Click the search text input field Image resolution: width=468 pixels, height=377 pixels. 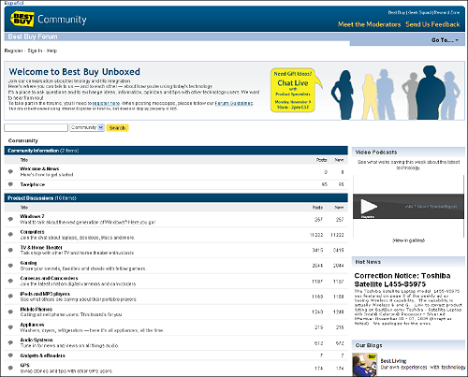[x=36, y=127]
